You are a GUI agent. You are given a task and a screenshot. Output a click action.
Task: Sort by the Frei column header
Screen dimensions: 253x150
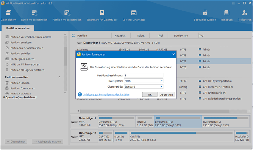point(160,36)
